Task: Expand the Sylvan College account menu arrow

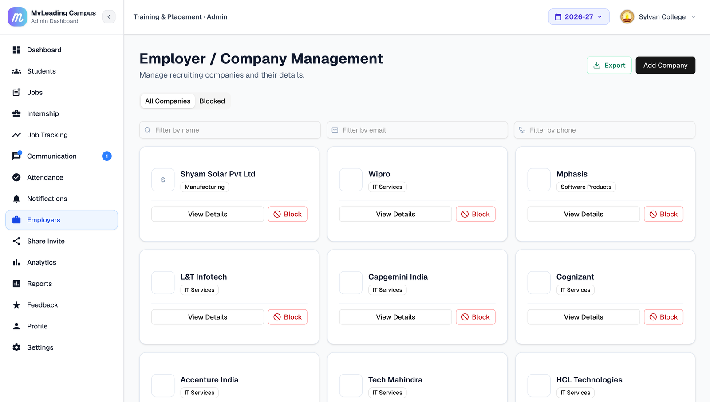Action: [x=694, y=17]
